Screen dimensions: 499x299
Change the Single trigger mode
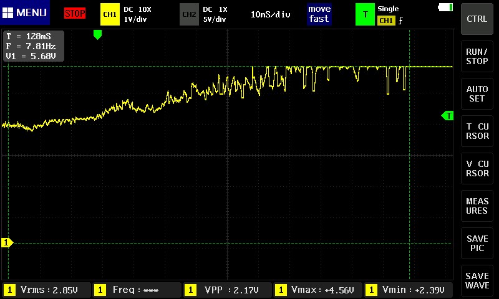point(388,9)
